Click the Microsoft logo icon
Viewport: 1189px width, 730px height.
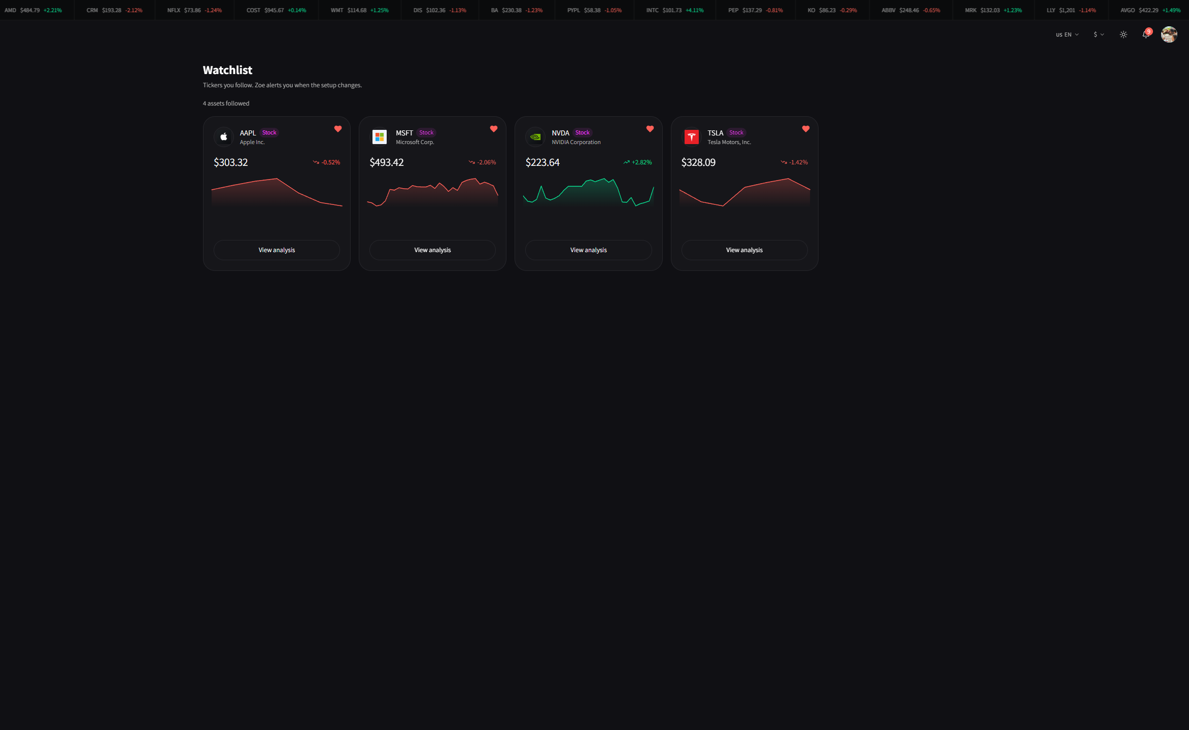pos(380,137)
